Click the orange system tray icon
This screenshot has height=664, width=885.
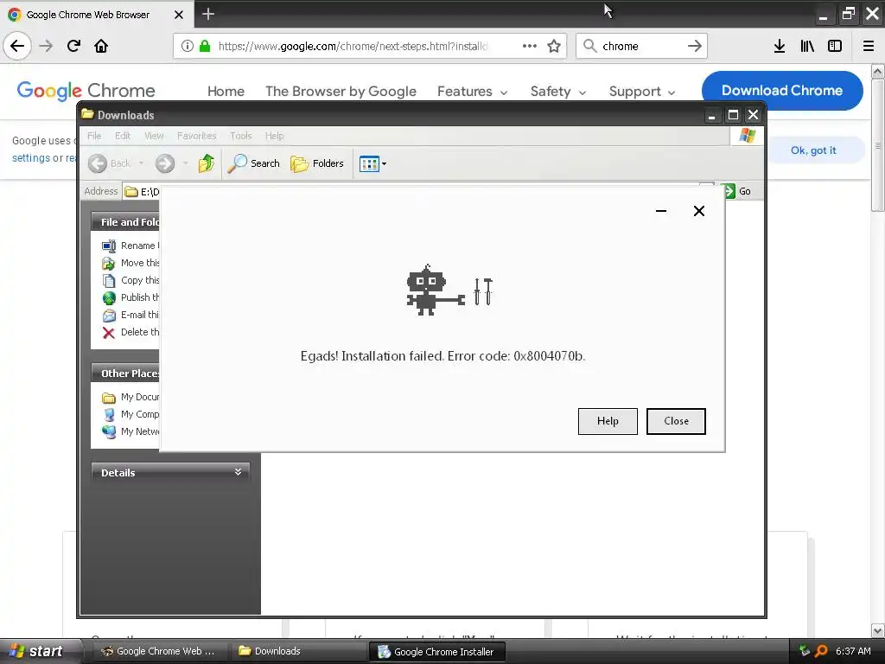tap(821, 651)
